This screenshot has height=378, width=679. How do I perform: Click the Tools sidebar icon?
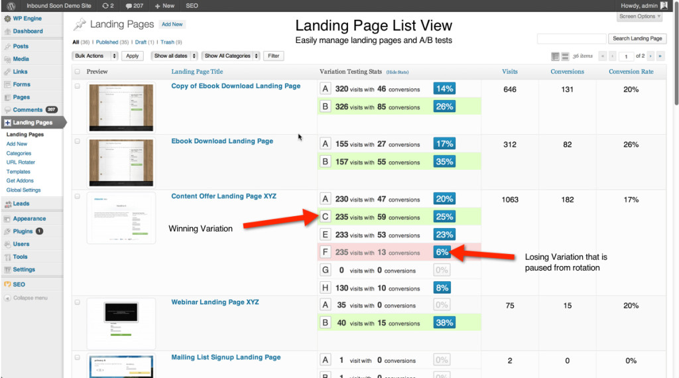[7, 257]
